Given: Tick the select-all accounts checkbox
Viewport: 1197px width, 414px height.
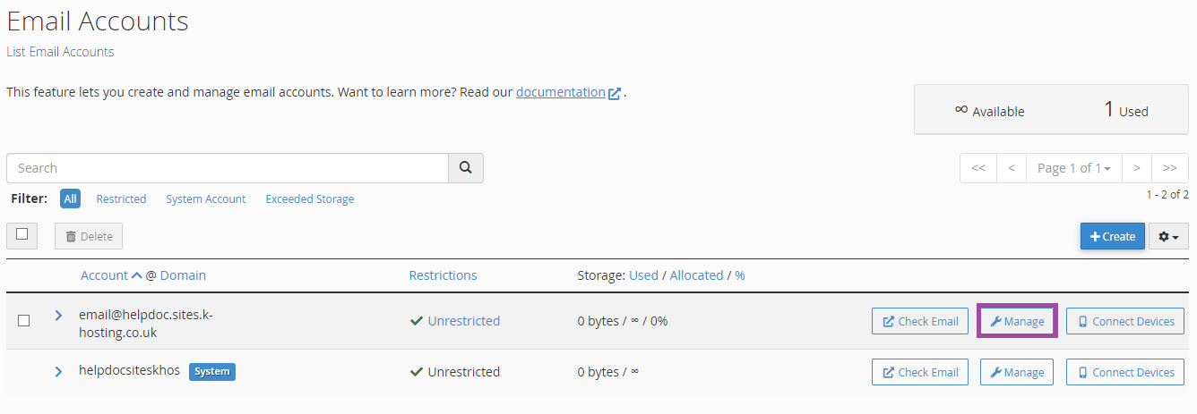Looking at the screenshot, I should pos(22,235).
